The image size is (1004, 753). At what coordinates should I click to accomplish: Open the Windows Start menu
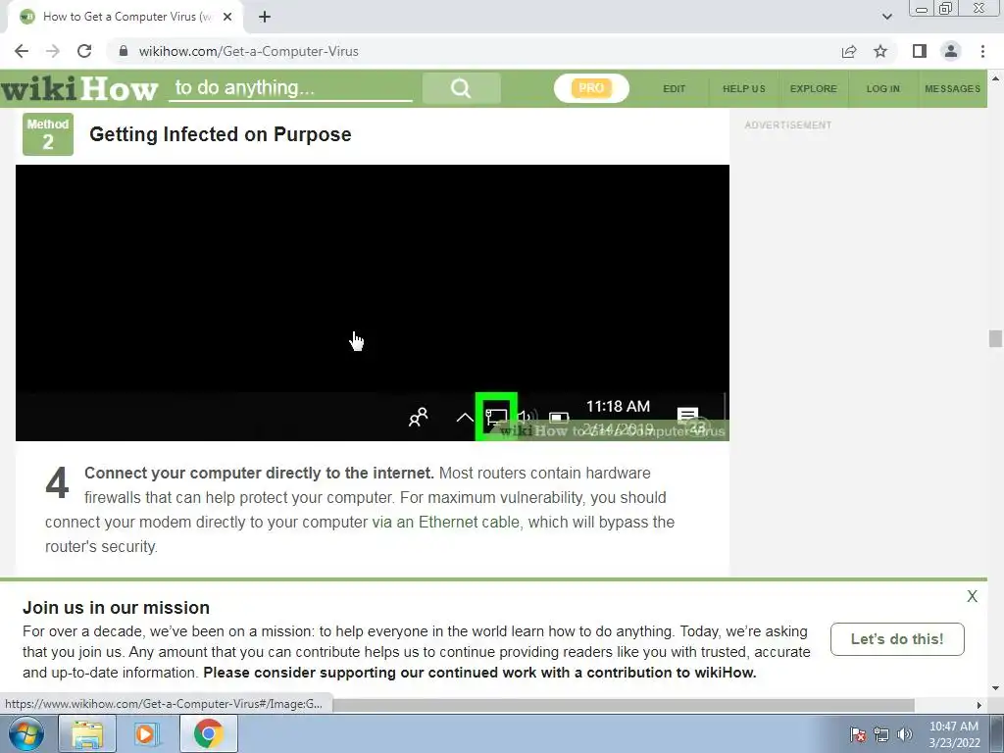click(x=25, y=733)
